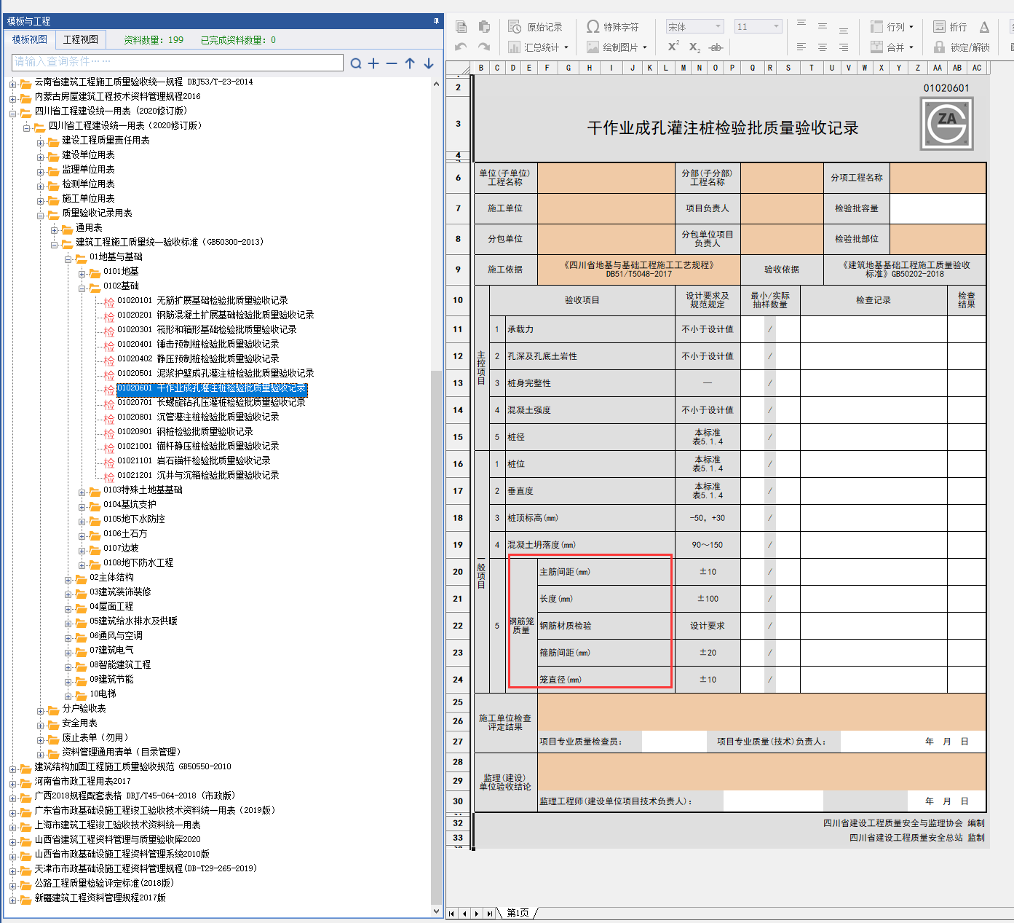Expand the 安全用表 folder
This screenshot has height=923, width=1014.
[41, 726]
